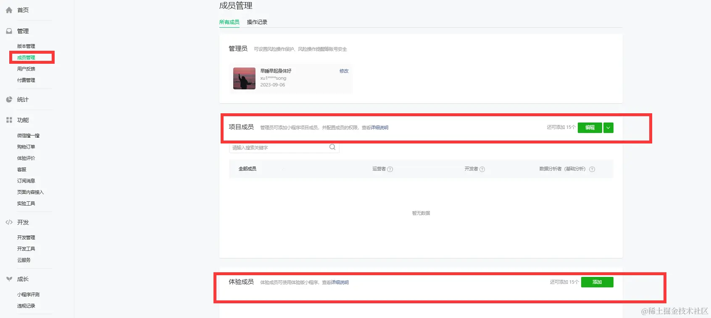
Task: Click the magnifier search icon
Action: pyautogui.click(x=332, y=147)
